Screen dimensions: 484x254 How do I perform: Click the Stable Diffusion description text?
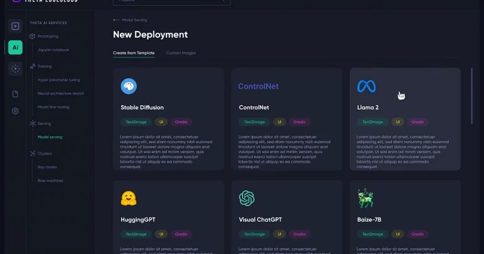pyautogui.click(x=166, y=151)
